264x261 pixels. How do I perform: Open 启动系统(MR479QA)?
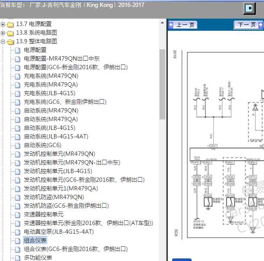(51, 119)
